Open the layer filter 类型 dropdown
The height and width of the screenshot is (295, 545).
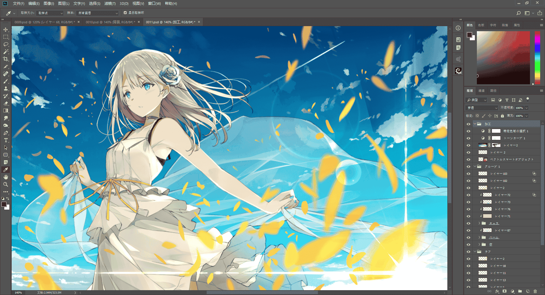[476, 100]
